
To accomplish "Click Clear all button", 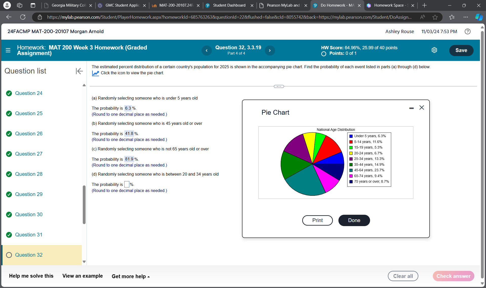I will point(403,276).
